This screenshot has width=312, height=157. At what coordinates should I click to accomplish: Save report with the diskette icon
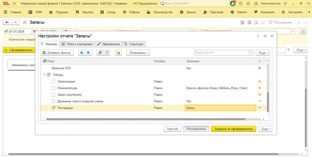click(x=242, y=23)
